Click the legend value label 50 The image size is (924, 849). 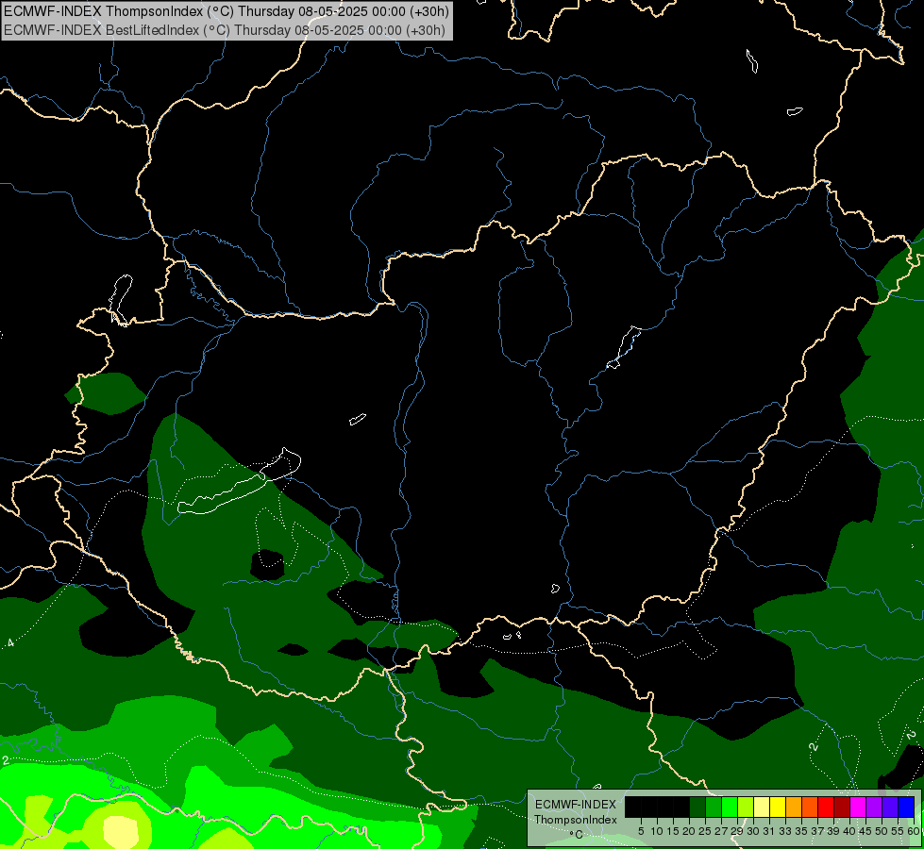pyautogui.click(x=882, y=831)
